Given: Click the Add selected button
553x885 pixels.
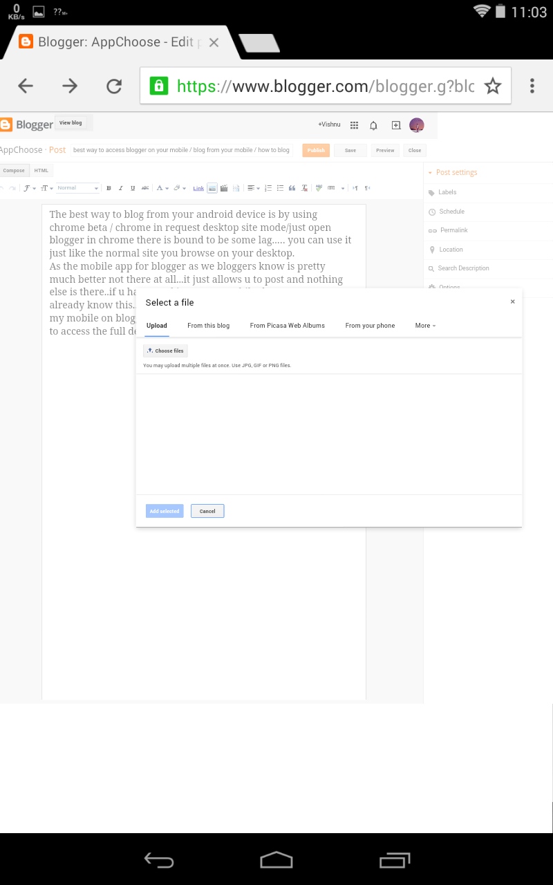Looking at the screenshot, I should click(165, 511).
